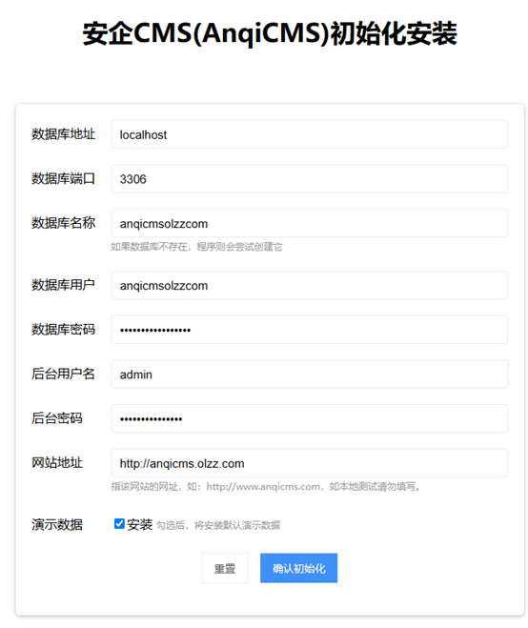528x628 pixels.
Task: Click the page title 安企CMS初始化安装
Action: coord(270,33)
